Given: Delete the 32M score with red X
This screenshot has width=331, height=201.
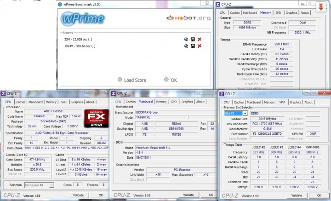Looking at the screenshot, I should 200,39.
